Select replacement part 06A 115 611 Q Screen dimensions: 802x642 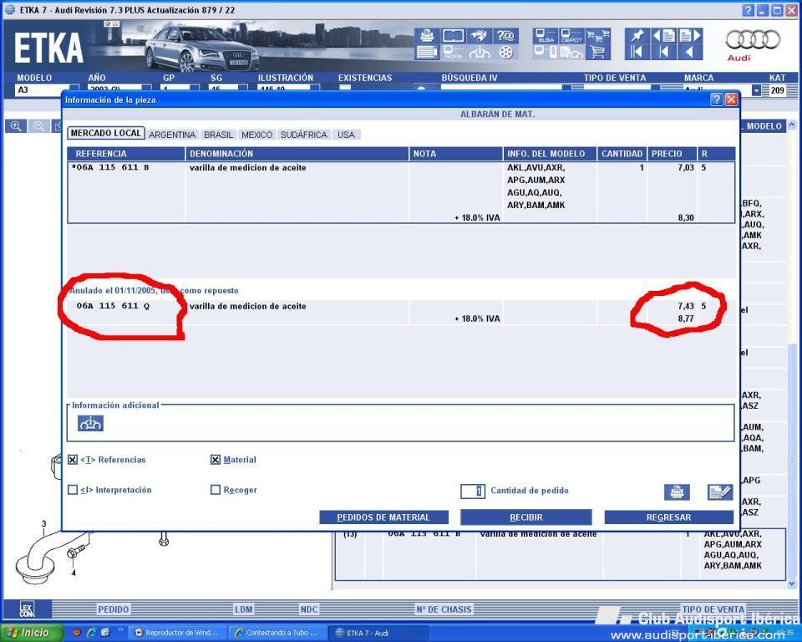click(x=401, y=313)
